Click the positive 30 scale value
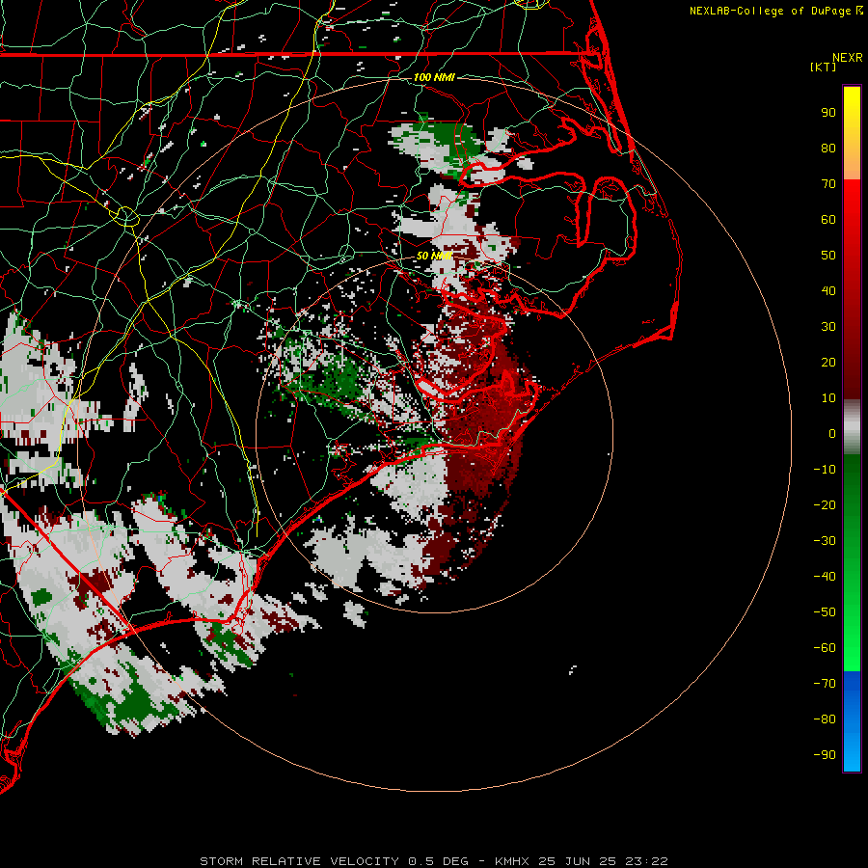 point(828,327)
